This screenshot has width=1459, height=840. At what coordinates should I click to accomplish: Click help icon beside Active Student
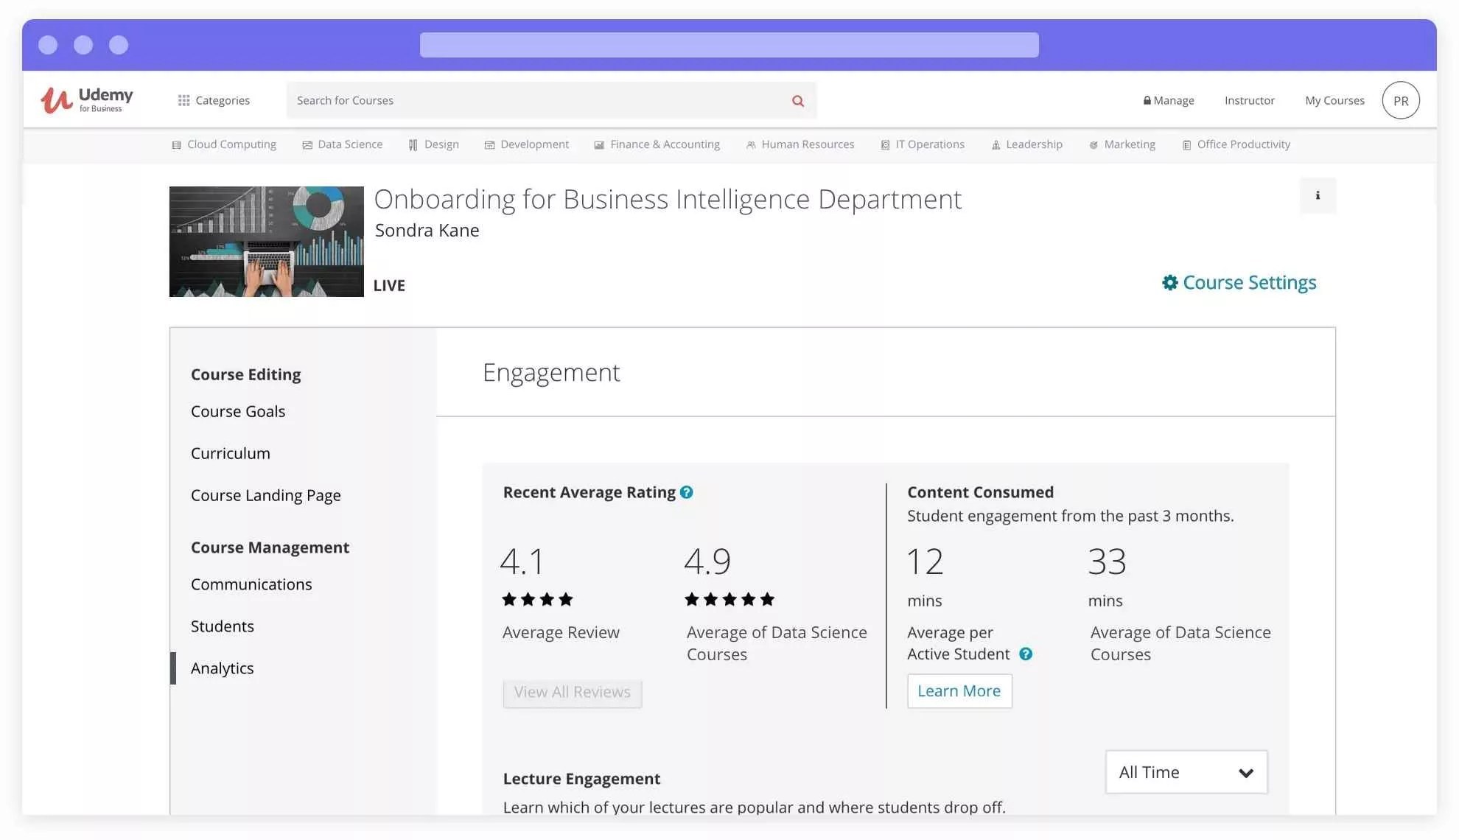(1025, 654)
